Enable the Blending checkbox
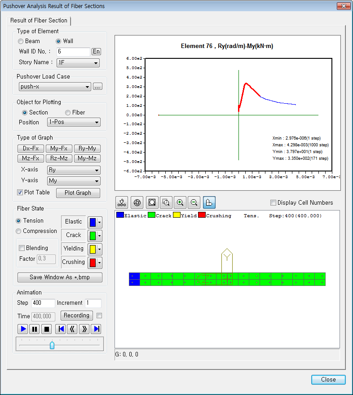The width and height of the screenshot is (353, 395). 22,248
